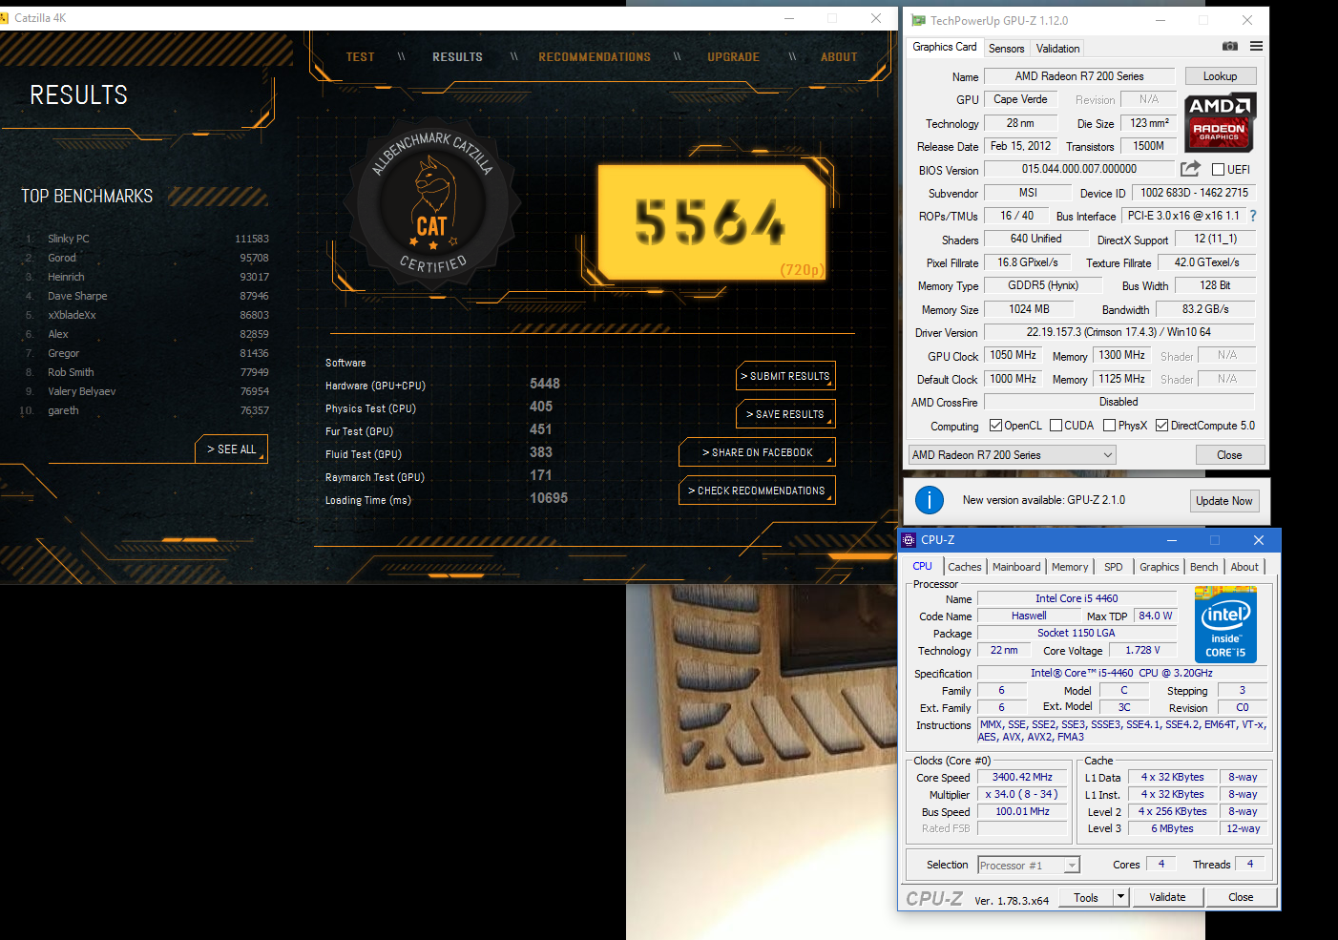Toggle the OpenCL checkbox
The width and height of the screenshot is (1338, 940).
pyautogui.click(x=995, y=426)
